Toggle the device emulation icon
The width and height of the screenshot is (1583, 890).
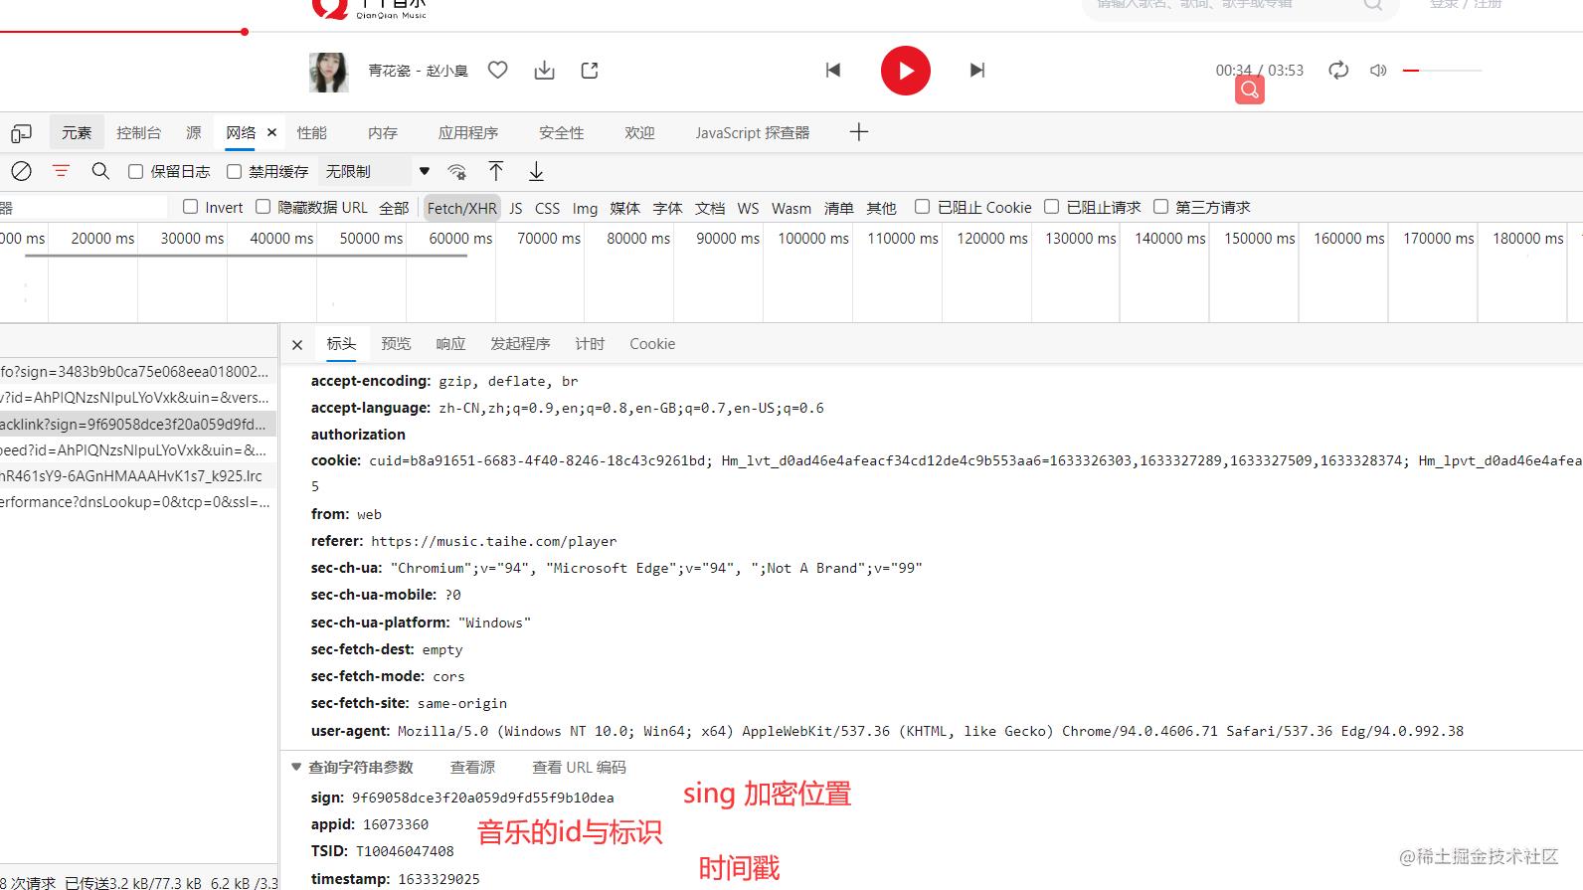point(21,132)
